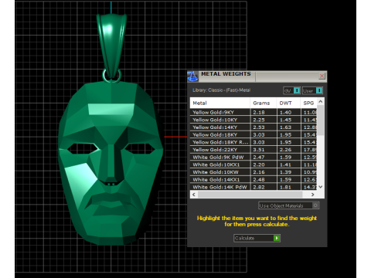
Task: Click the vertical scrollbar thumb of the metal list
Action: coord(321,120)
